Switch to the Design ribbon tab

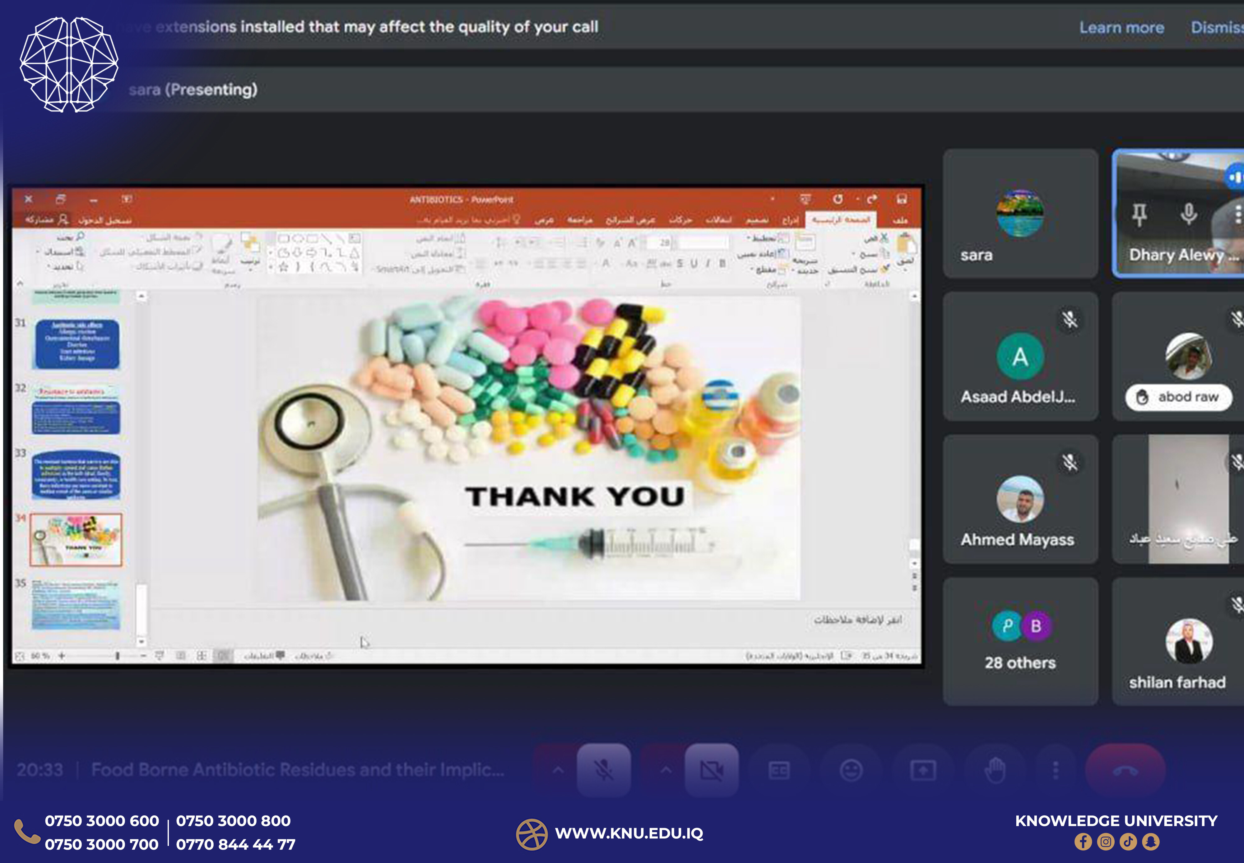click(757, 220)
